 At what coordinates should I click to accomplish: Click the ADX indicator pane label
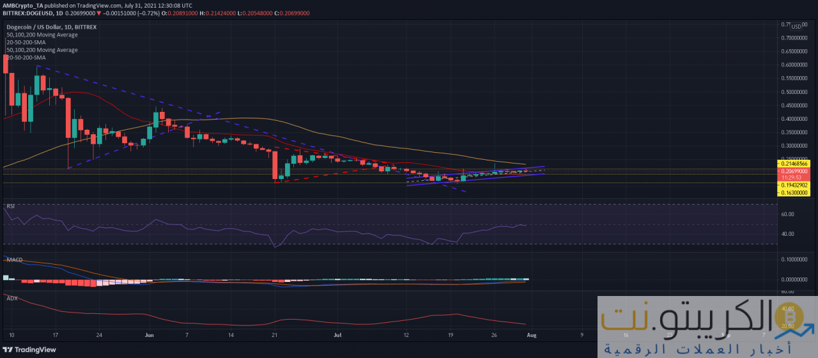(11, 297)
